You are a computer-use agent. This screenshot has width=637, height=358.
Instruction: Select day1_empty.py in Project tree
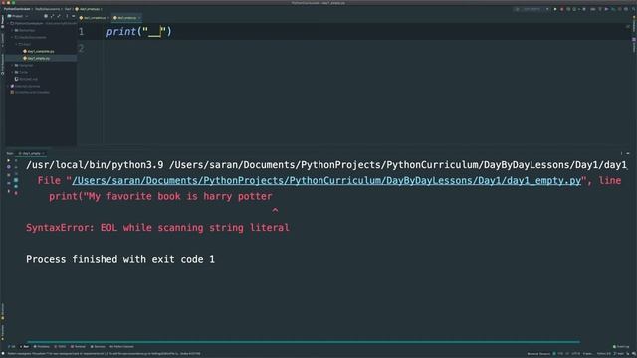click(37, 58)
